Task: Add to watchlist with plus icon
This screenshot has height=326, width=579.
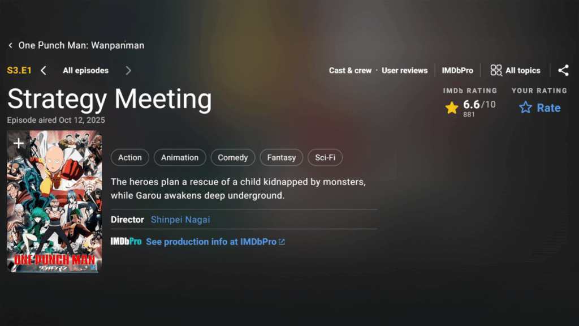Action: coord(19,144)
